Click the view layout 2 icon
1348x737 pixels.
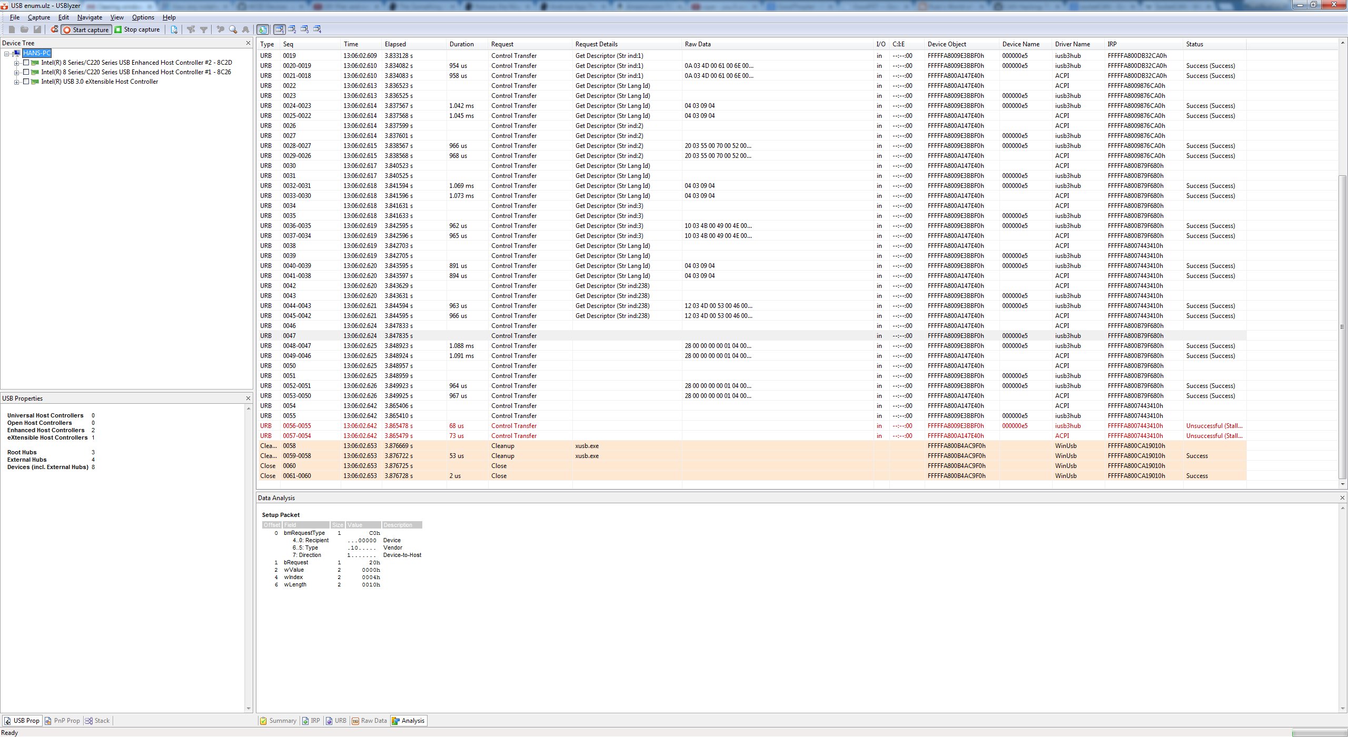point(292,29)
